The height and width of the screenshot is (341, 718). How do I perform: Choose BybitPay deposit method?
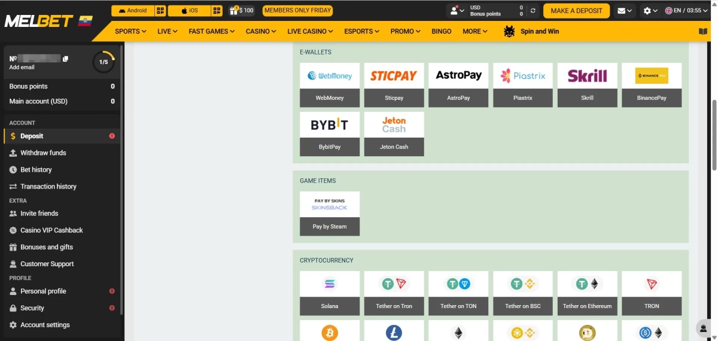330,134
